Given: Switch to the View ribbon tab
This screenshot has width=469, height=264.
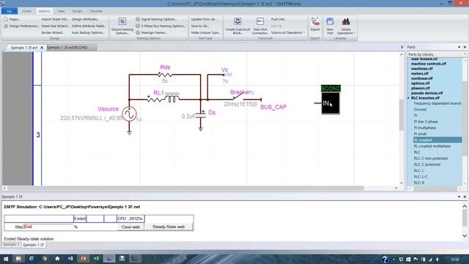Looking at the screenshot, I should 61,11.
